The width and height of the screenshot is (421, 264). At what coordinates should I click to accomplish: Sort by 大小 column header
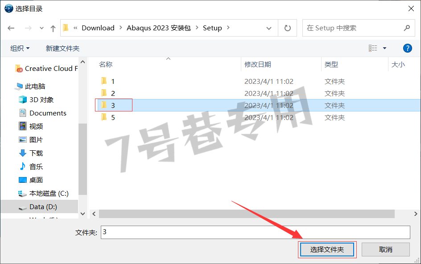pyautogui.click(x=398, y=65)
